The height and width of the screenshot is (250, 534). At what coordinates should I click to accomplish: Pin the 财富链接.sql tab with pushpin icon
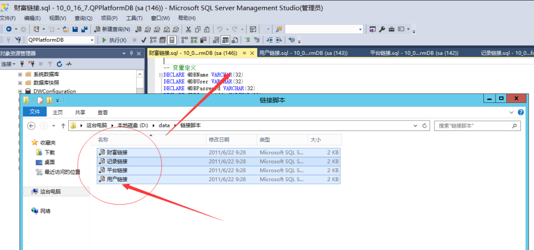(245, 53)
